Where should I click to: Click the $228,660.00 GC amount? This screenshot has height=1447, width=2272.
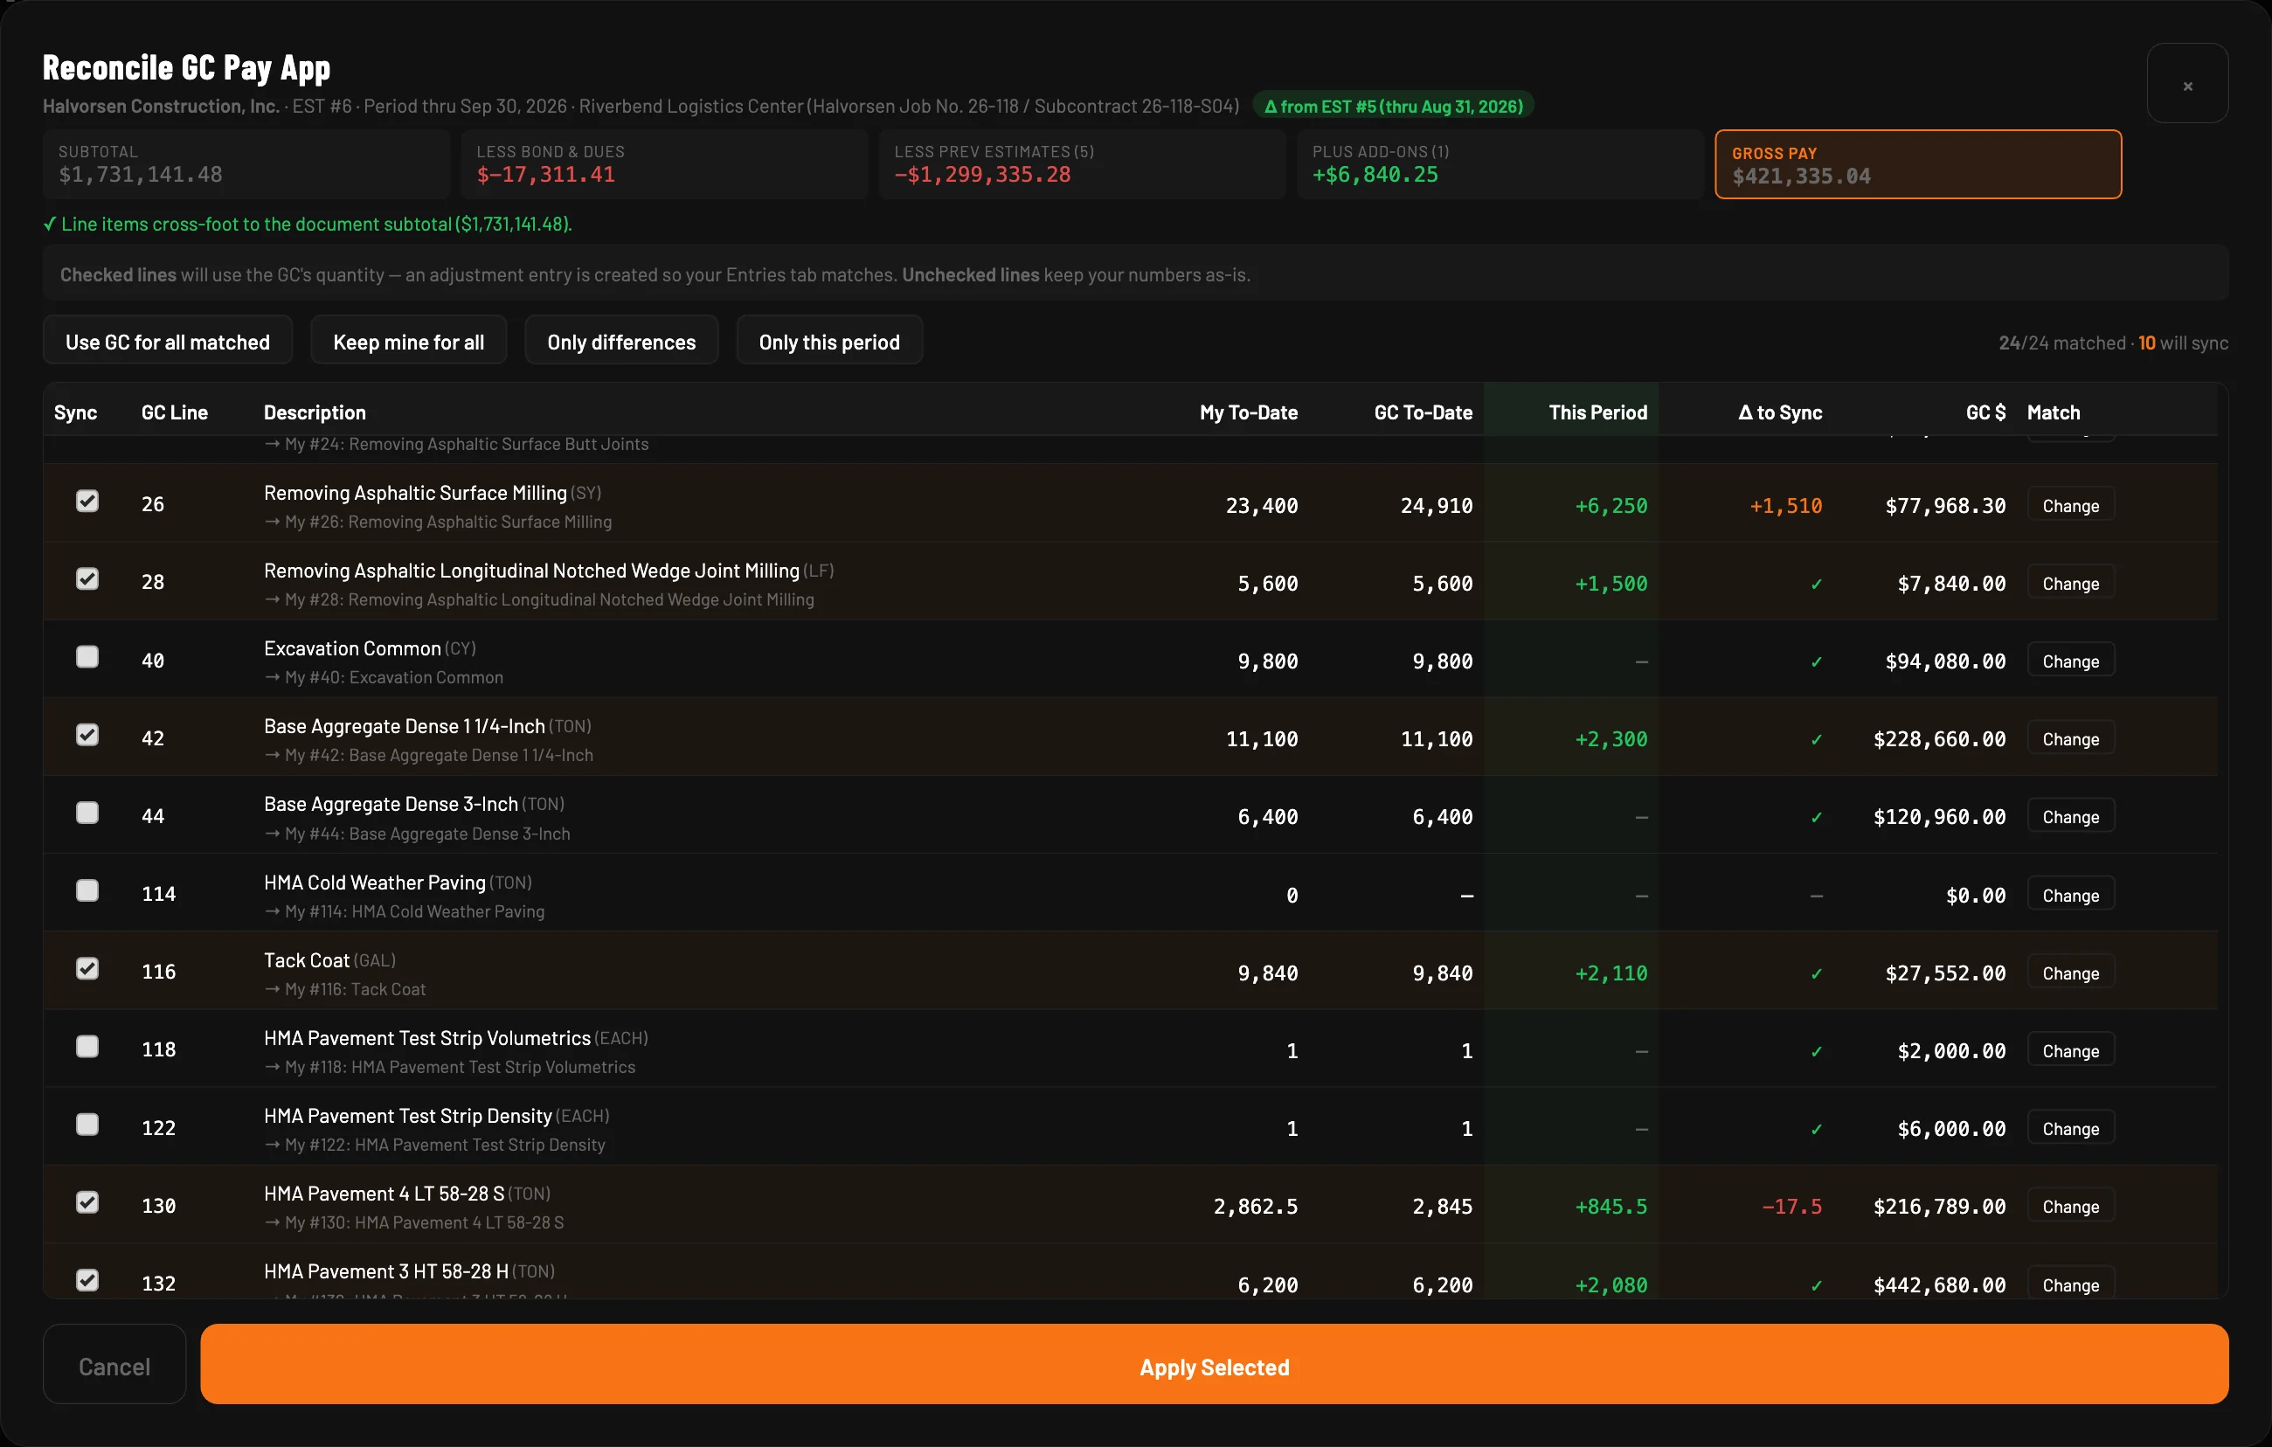point(1939,739)
